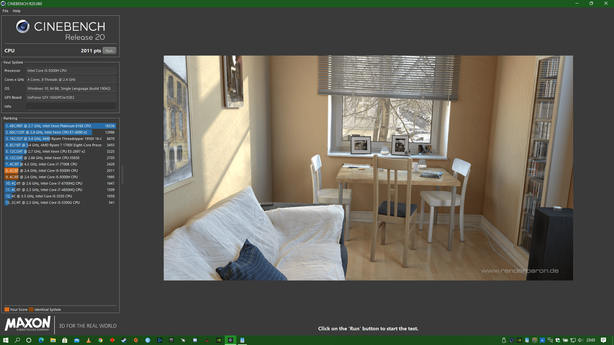Open the Help menu
This screenshot has width=614, height=345.
[x=16, y=11]
